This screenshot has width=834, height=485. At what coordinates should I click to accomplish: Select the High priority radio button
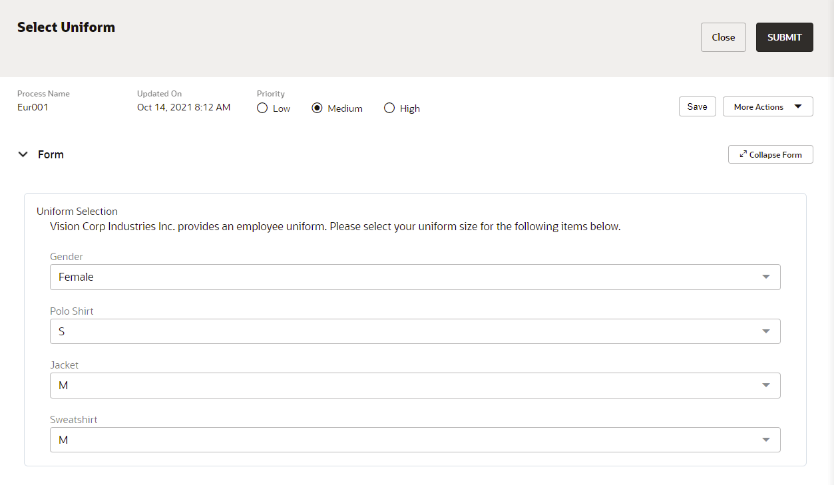(389, 108)
